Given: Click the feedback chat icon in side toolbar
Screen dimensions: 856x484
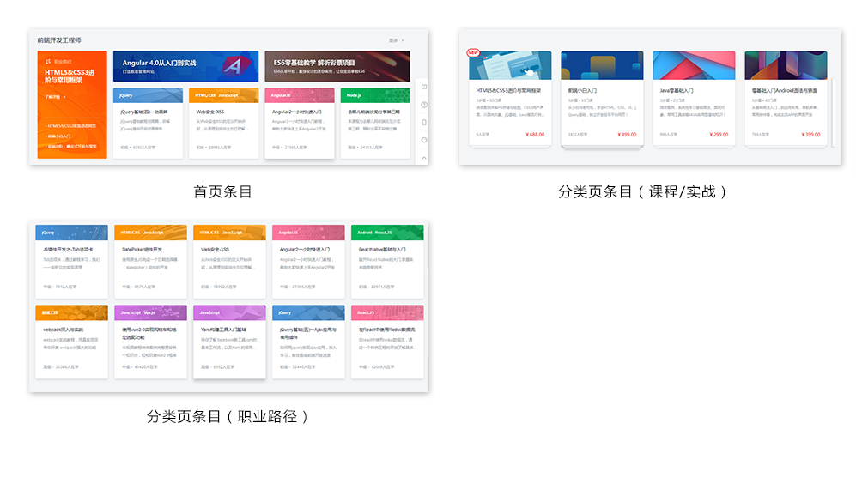Looking at the screenshot, I should [x=424, y=88].
